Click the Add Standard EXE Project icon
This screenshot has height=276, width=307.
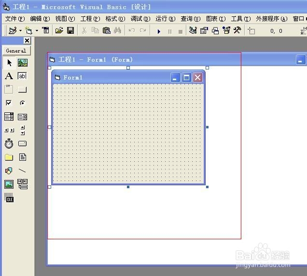tap(13, 30)
